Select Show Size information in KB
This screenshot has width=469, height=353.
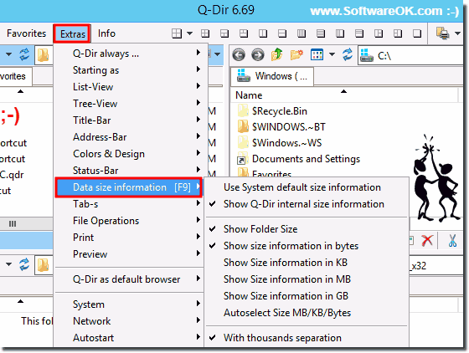tap(286, 263)
